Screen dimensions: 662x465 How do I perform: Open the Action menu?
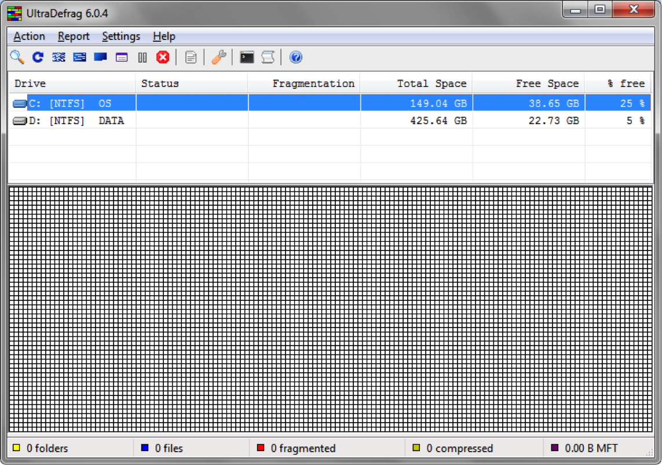[x=29, y=37]
